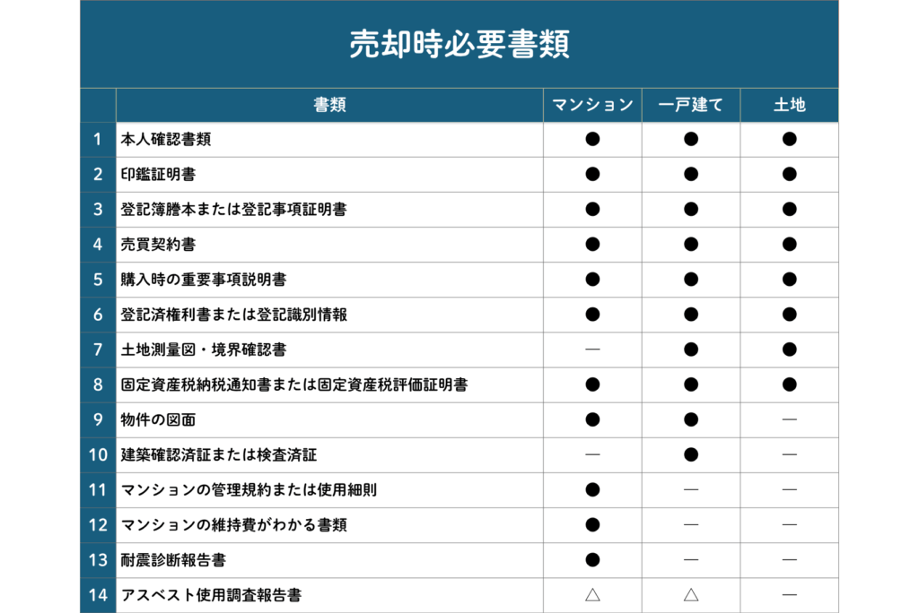This screenshot has width=919, height=613.
Task: Click the 一戸建て dot for 売買契約書
Action: 691,245
